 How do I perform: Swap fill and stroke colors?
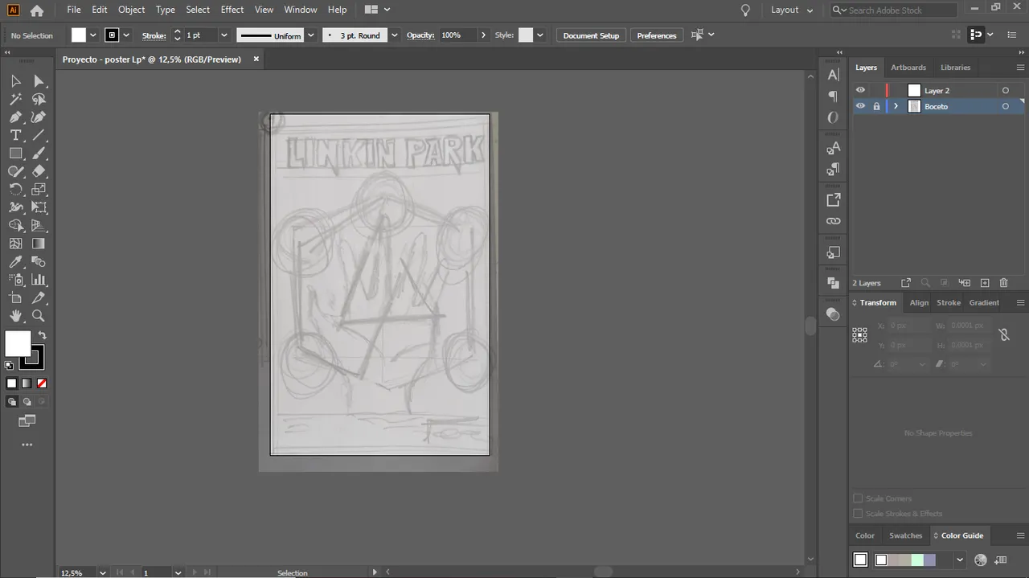(x=42, y=335)
